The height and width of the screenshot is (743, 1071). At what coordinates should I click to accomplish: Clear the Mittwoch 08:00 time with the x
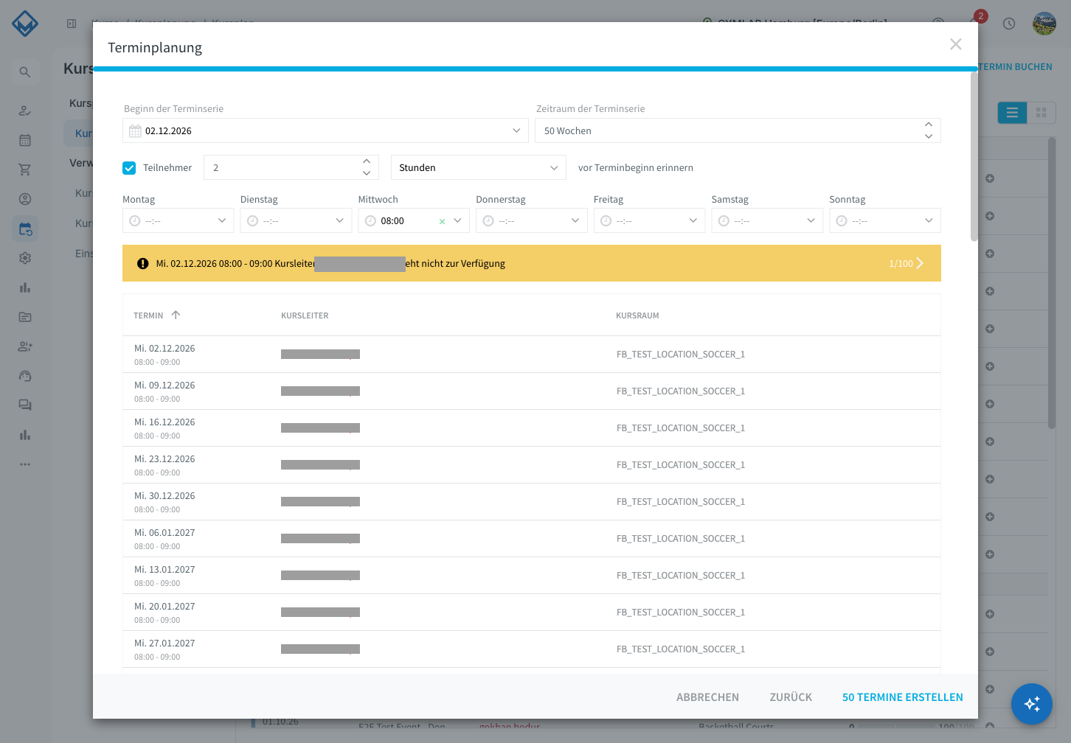pos(442,221)
